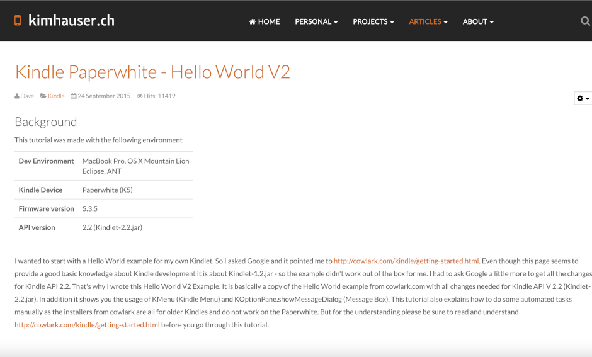The image size is (592, 357).
Task: Open the Kindle Paperwhite Hello World V2 title
Action: 152,72
